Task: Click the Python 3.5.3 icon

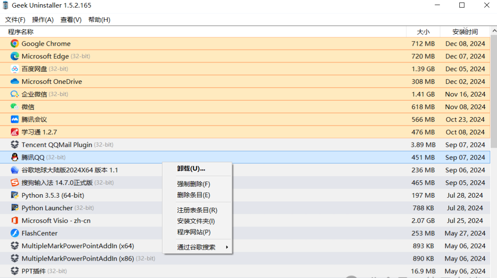Action: (14, 195)
